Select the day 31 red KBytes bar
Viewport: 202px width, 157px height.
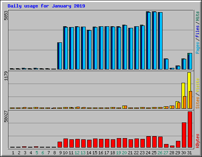[190, 130]
